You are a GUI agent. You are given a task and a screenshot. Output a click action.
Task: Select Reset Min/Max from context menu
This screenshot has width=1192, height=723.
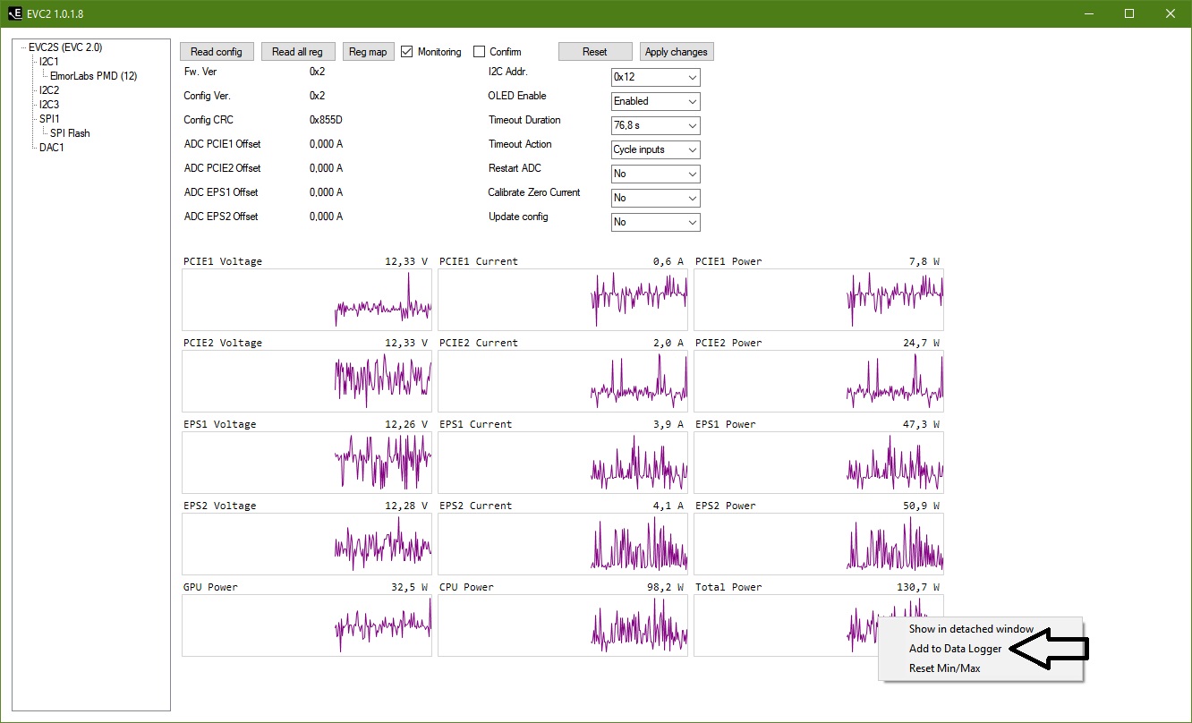[944, 668]
